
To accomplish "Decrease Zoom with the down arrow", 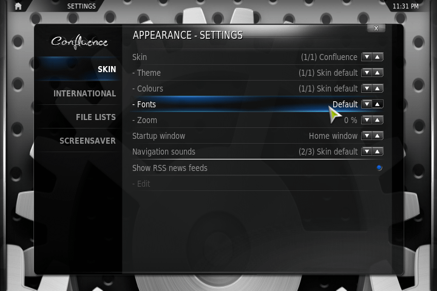I will 367,120.
